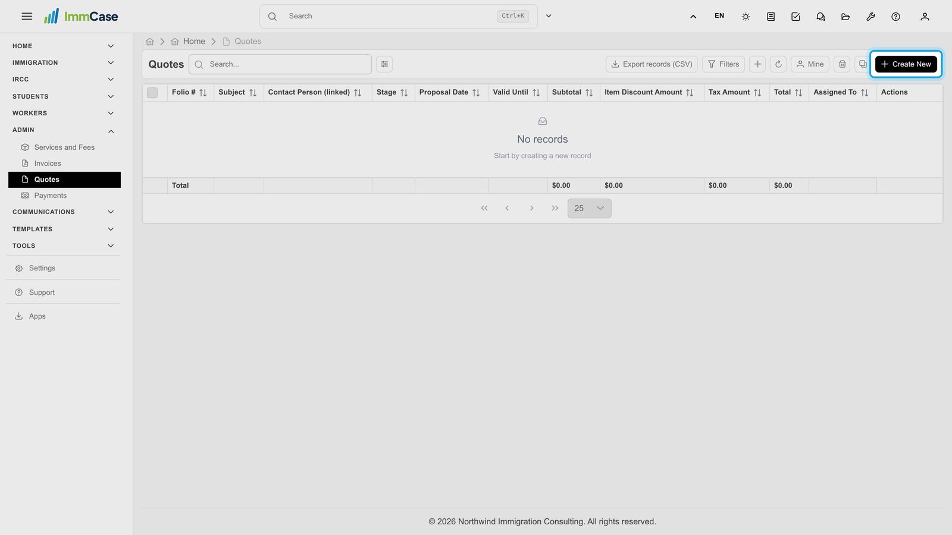Screen dimensions: 952x535
Task: Open the dropdown arrow beside global search
Action: tap(549, 16)
